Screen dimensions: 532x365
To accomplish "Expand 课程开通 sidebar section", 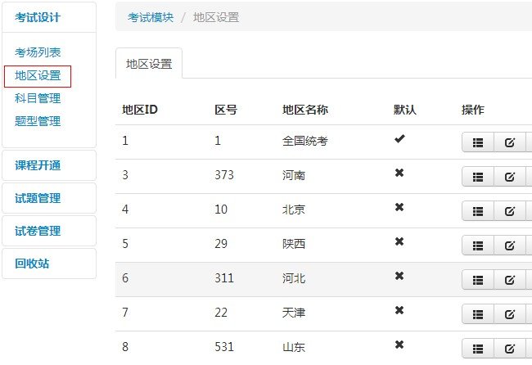I will [38, 165].
